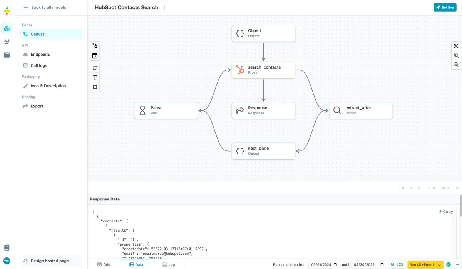Screen dimensions: 462x269
Task: Open the window panel icon in sidebar
Action: 7,55
